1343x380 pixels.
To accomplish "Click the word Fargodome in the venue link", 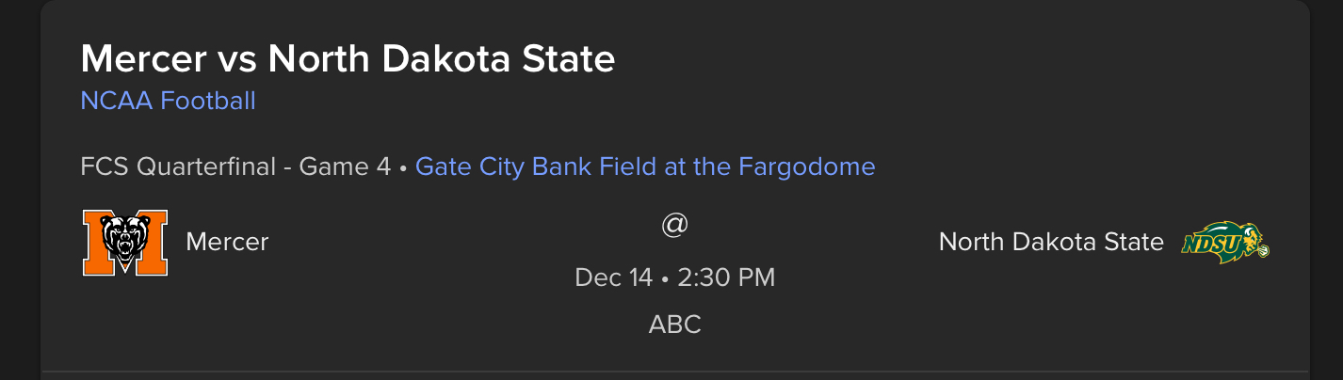I will tap(807, 166).
